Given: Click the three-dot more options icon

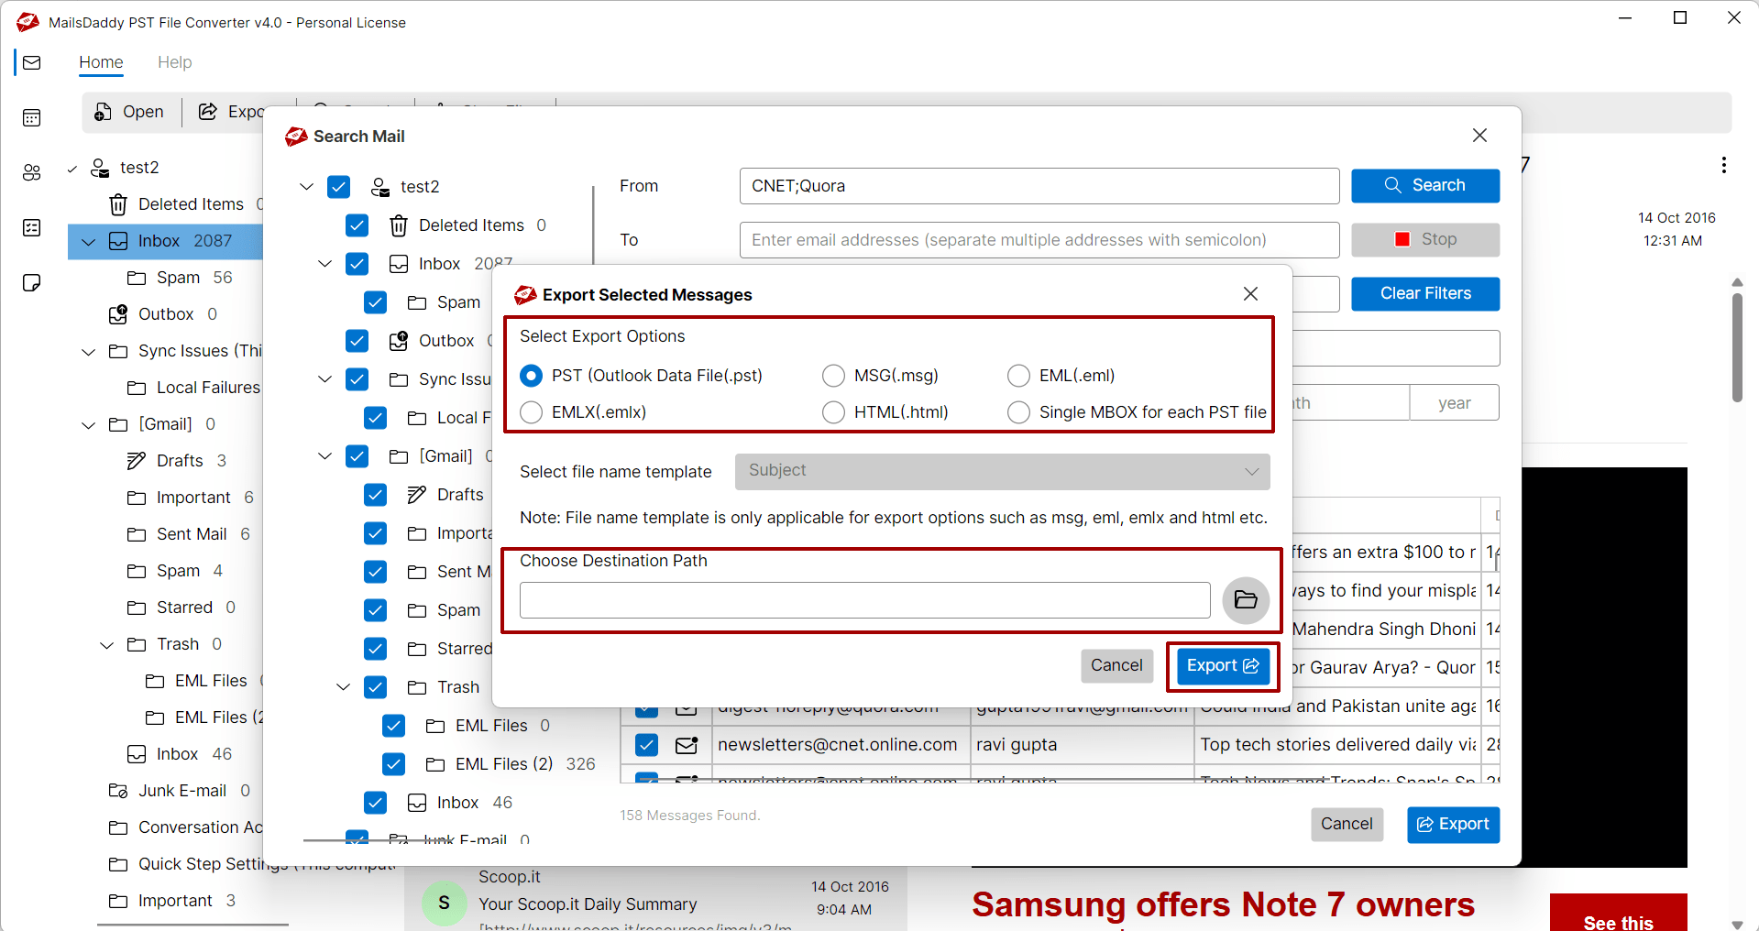Looking at the screenshot, I should (x=1724, y=165).
